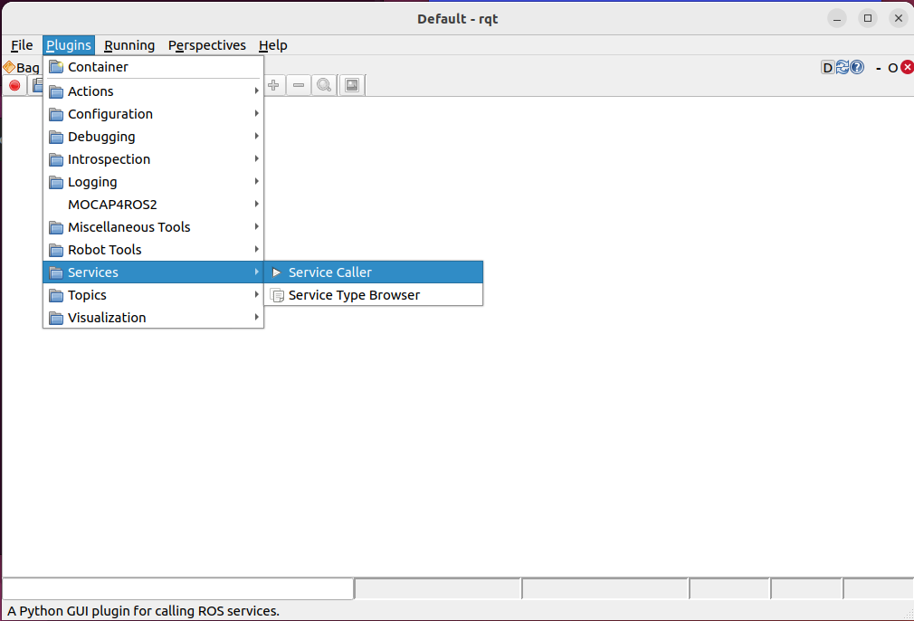Expand the Introspection submenu arrow
The height and width of the screenshot is (621, 914).
[x=256, y=159]
